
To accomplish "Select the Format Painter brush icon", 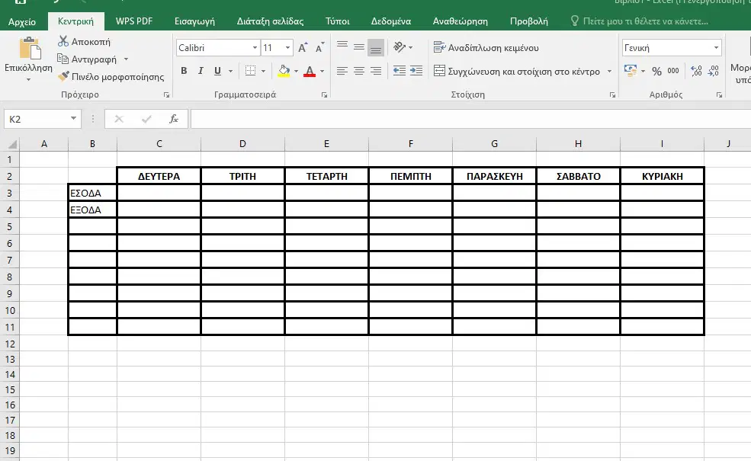I will [63, 76].
